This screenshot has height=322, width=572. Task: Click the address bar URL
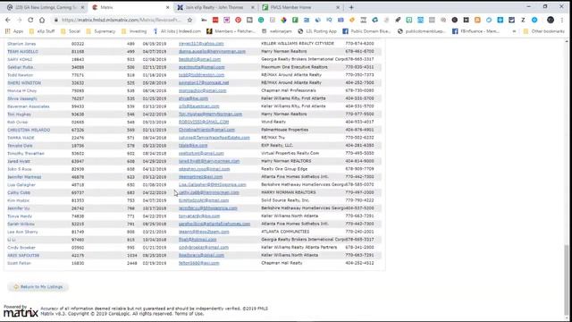click(122, 20)
